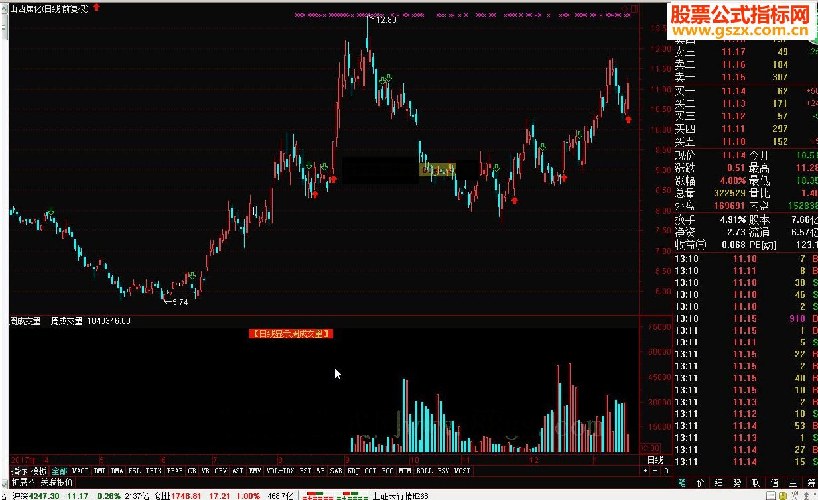Expand the 扩展 panel arrow
The image size is (818, 500).
[x=23, y=482]
